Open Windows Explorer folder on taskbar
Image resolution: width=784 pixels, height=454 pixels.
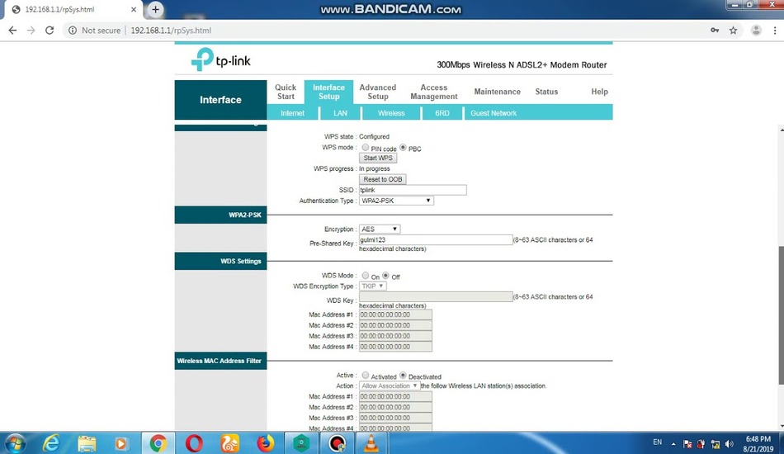[x=87, y=443]
